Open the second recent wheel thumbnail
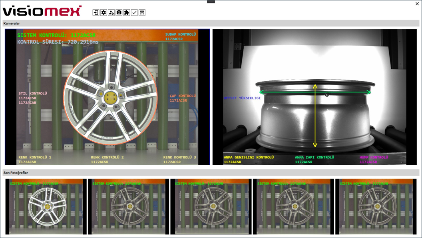The width and height of the screenshot is (422, 238). coord(128,206)
